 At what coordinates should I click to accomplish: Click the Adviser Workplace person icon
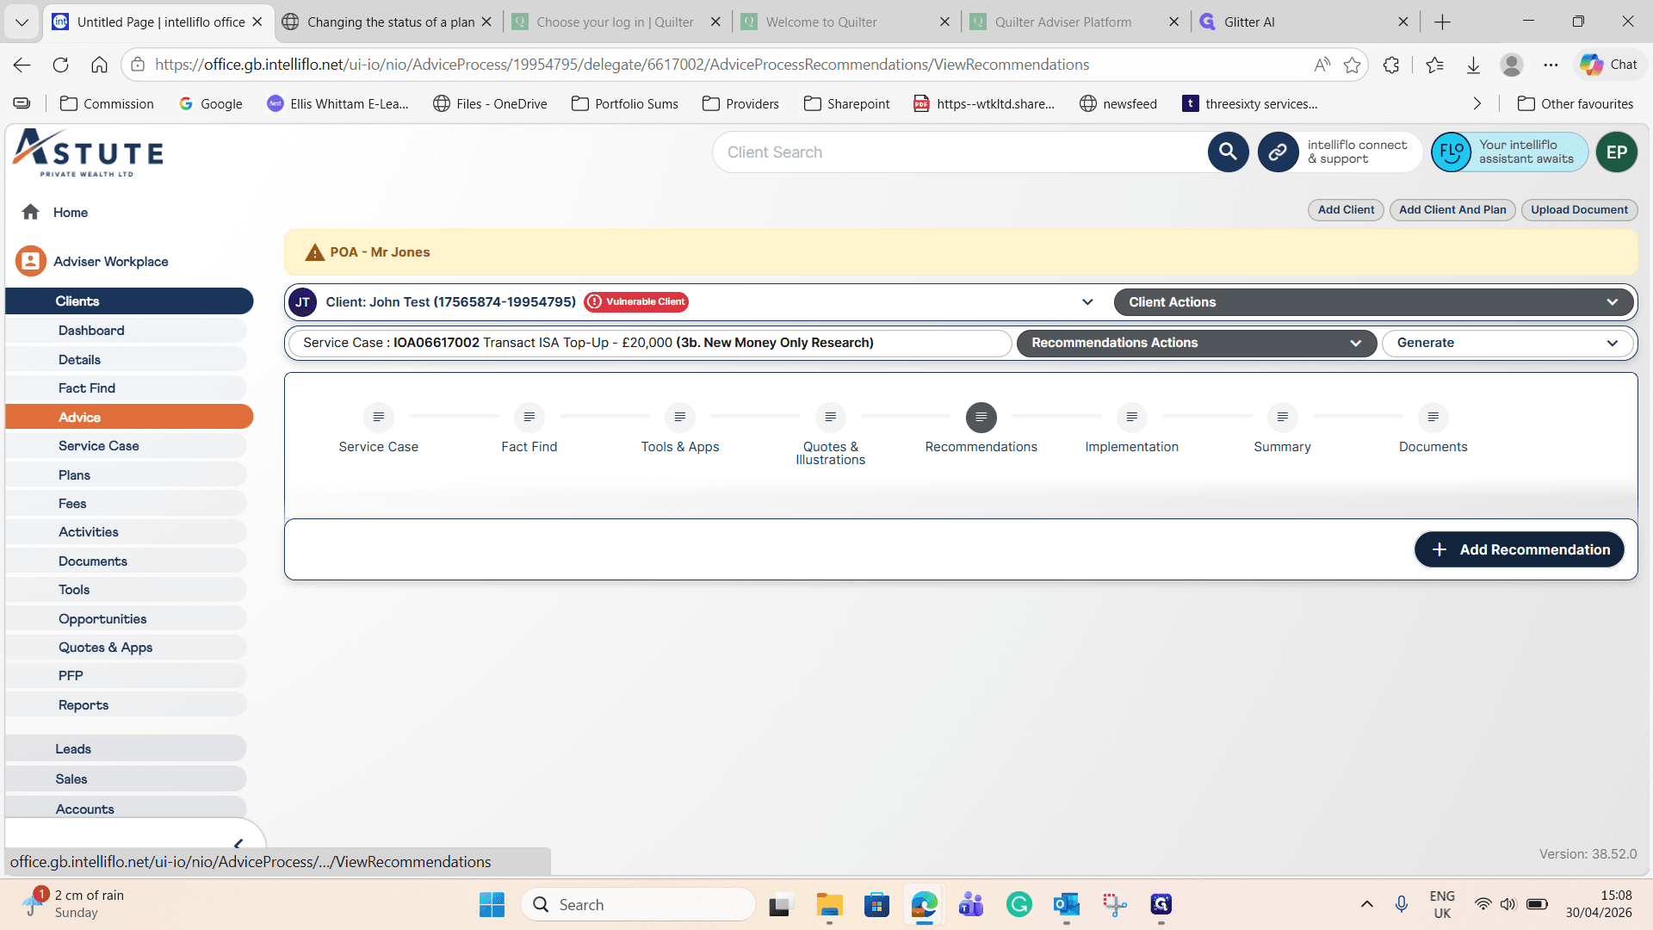point(31,261)
